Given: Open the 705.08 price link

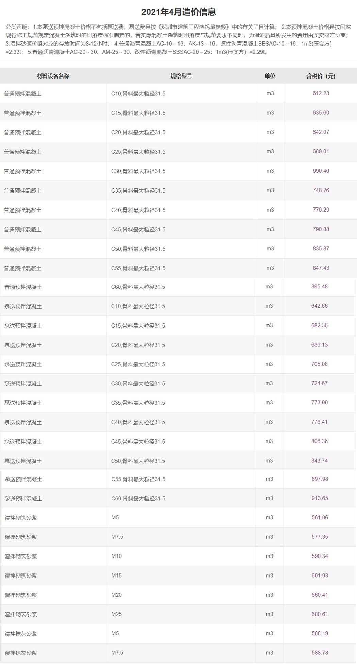Looking at the screenshot, I should tap(319, 364).
